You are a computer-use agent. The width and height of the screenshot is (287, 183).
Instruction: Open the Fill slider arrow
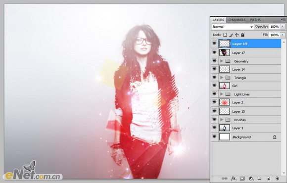tap(283, 35)
